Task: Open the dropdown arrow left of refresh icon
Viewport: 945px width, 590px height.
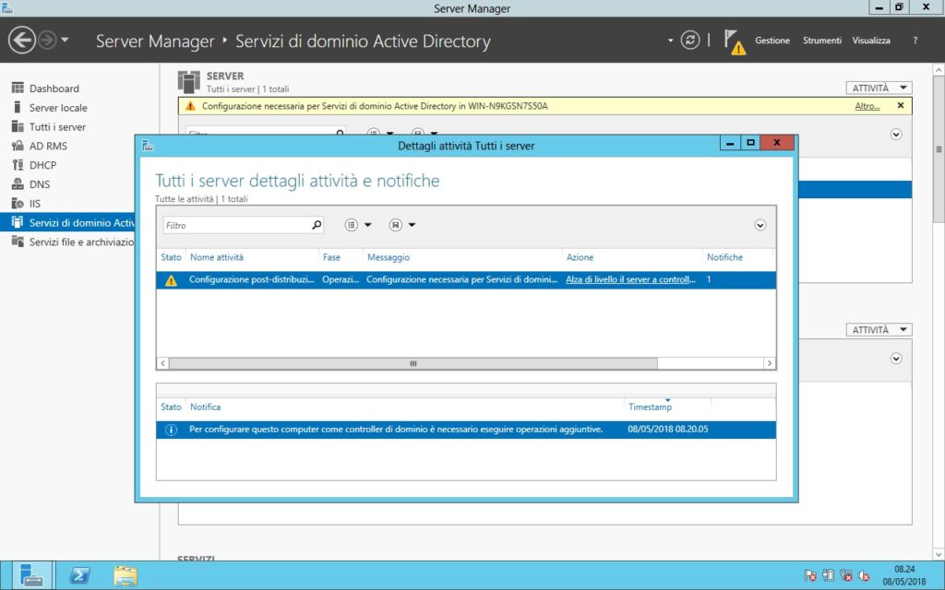Action: pos(670,41)
